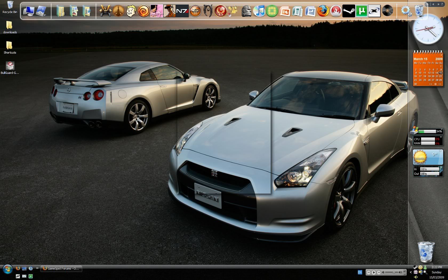The width and height of the screenshot is (448, 280).
Task: Click the network In/Out meter gadget
Action: click(428, 171)
